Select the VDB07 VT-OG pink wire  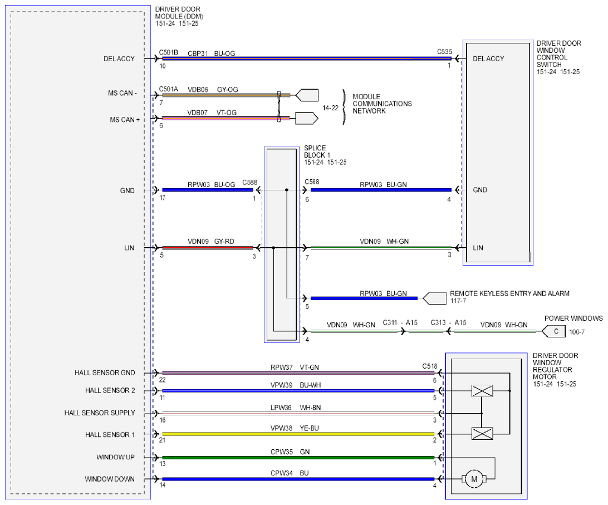[x=225, y=118]
